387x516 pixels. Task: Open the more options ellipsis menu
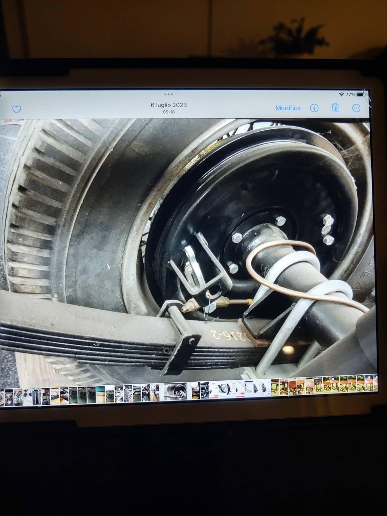click(x=356, y=108)
